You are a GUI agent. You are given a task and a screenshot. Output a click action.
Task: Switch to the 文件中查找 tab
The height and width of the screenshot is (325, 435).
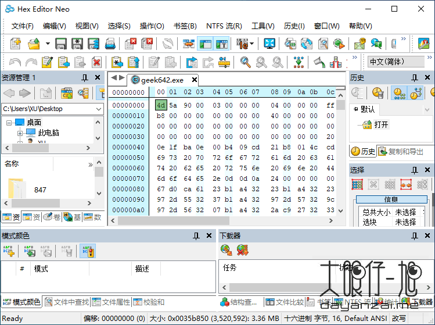67,302
